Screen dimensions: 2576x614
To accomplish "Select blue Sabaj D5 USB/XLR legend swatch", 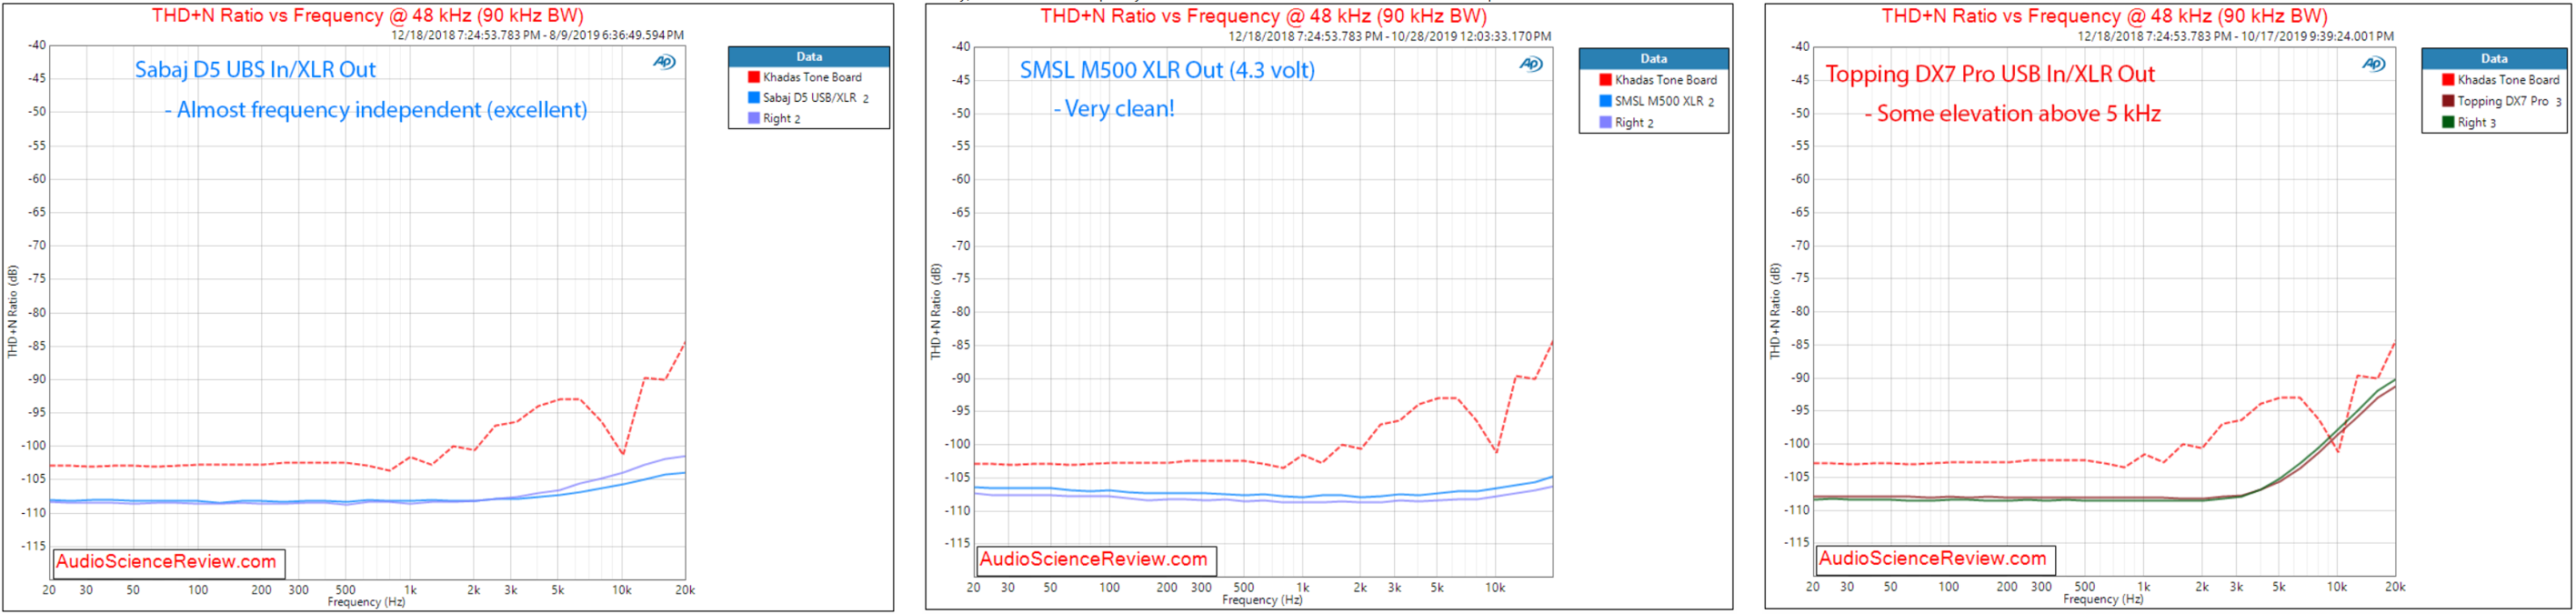I will (754, 98).
